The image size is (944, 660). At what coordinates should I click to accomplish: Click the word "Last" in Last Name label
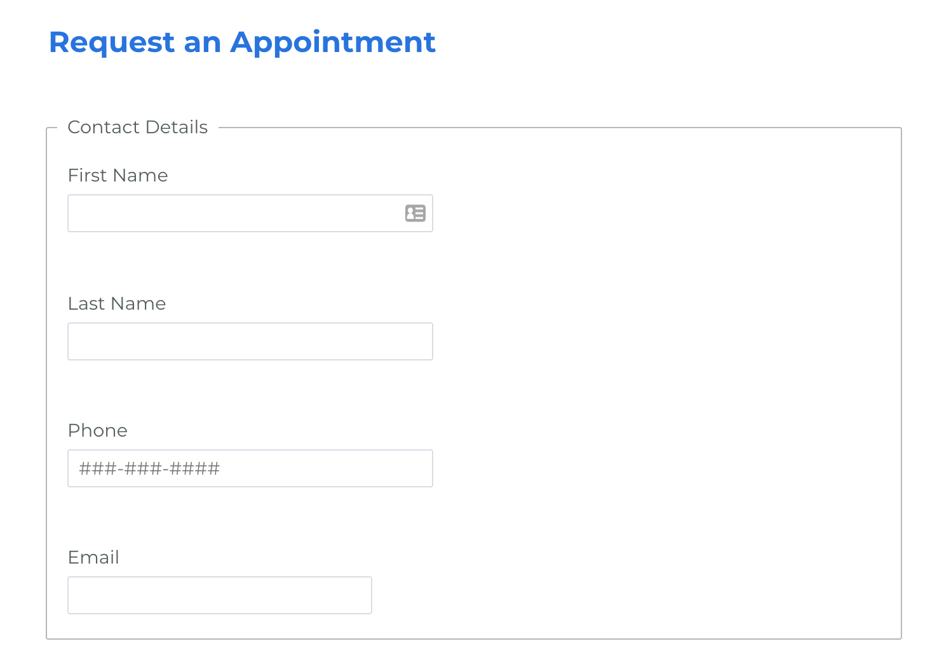(x=86, y=304)
